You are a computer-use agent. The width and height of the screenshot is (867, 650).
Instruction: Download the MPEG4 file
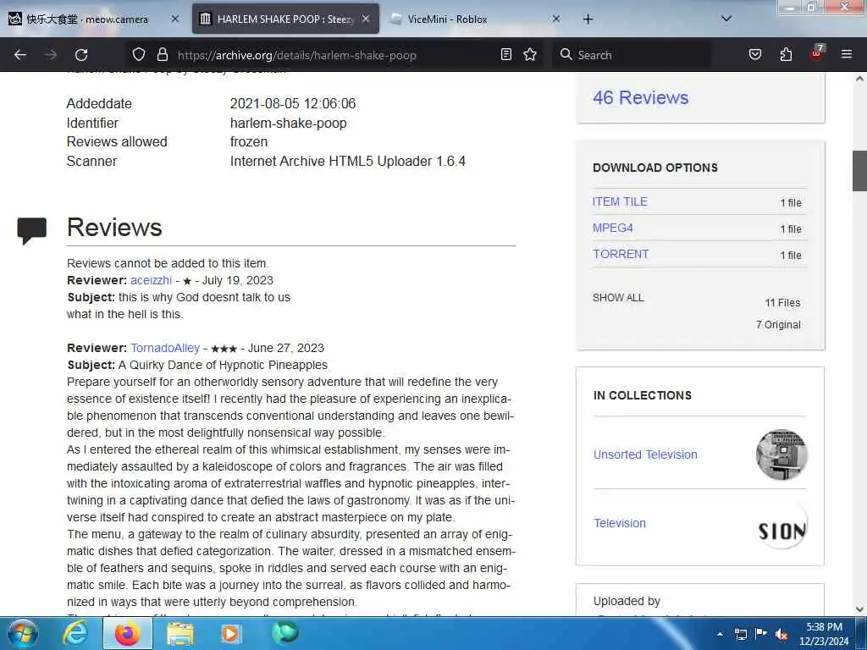pos(613,228)
